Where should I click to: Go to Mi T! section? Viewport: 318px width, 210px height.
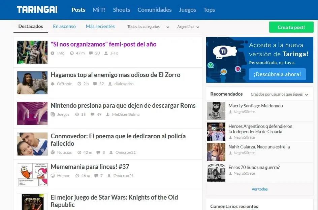[x=99, y=10]
